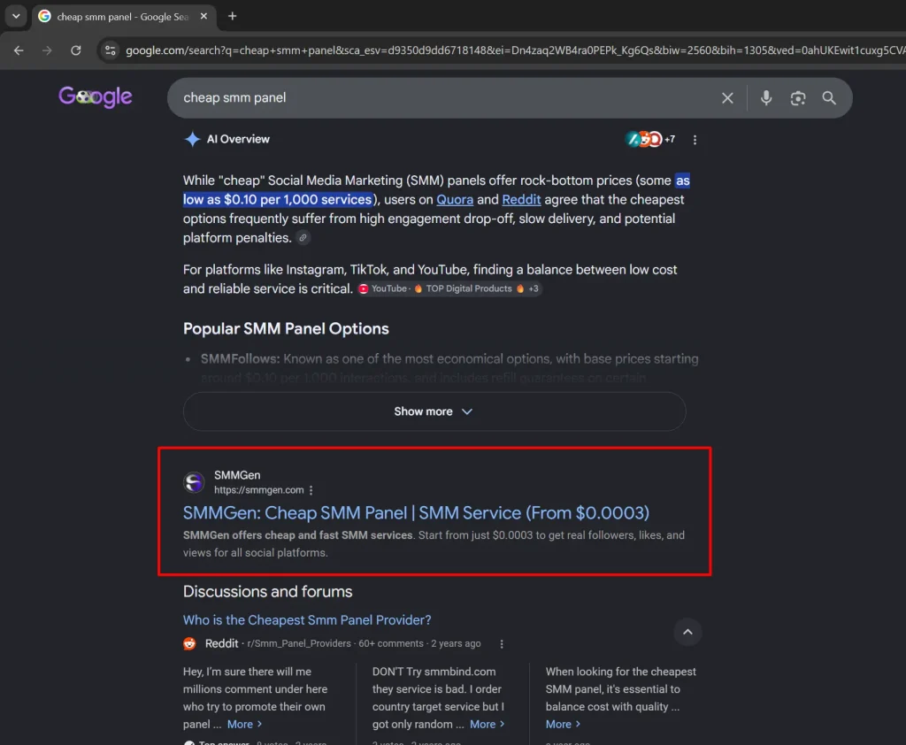Collapse the Reddit discussion with chevron
This screenshot has width=906, height=745.
[x=687, y=632]
